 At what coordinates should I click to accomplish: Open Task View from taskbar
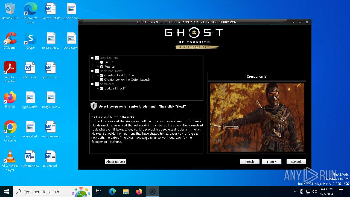[98, 192]
